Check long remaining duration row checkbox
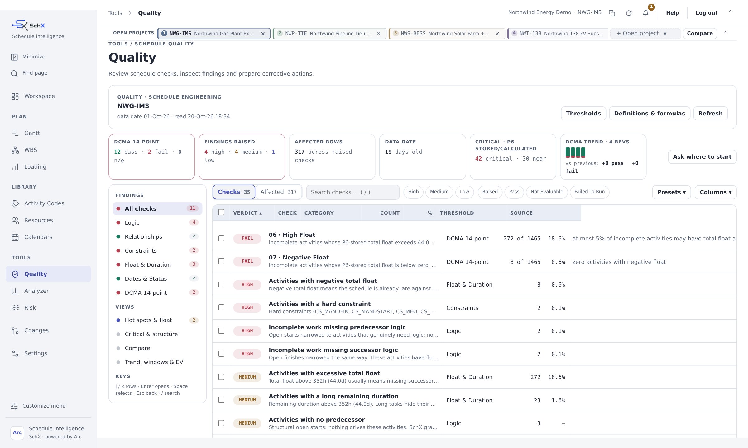The width and height of the screenshot is (748, 448). [221, 400]
